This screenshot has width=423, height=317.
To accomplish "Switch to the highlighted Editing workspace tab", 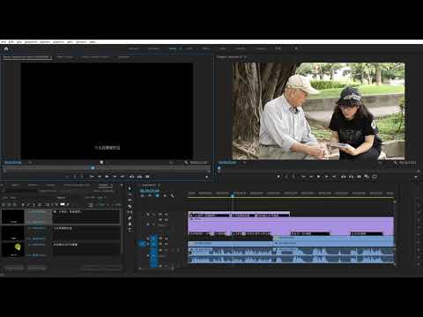I will [173, 48].
